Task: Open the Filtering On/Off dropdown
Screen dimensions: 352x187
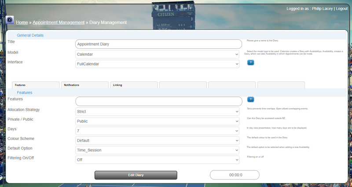Action: (x=158, y=160)
